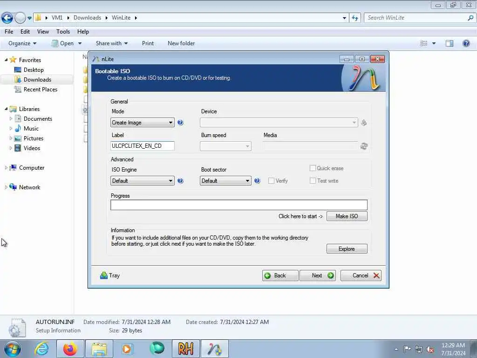The height and width of the screenshot is (358, 477).
Task: Click Explorer forward navigation arrow
Action: coord(20,18)
